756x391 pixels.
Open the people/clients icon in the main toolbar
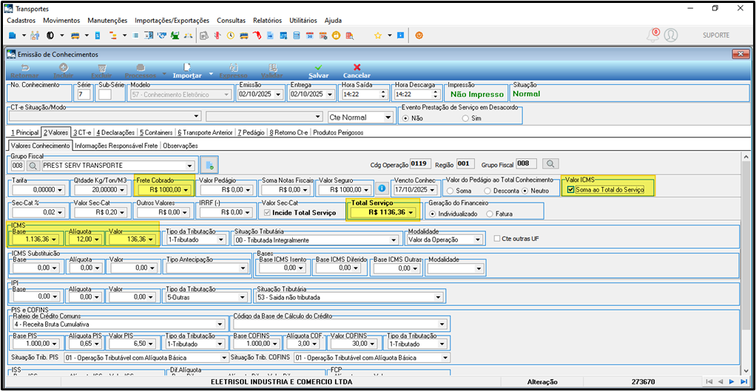(x=35, y=35)
